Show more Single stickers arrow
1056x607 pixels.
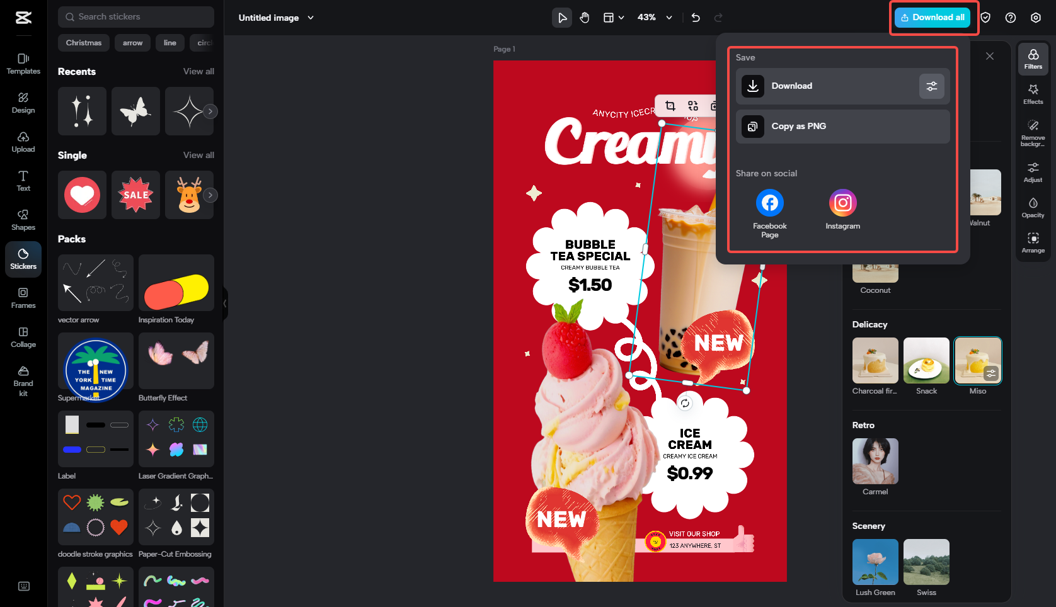point(210,195)
